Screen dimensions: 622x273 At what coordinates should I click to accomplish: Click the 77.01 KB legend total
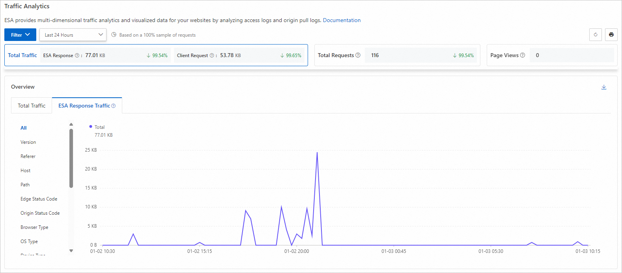click(x=103, y=135)
